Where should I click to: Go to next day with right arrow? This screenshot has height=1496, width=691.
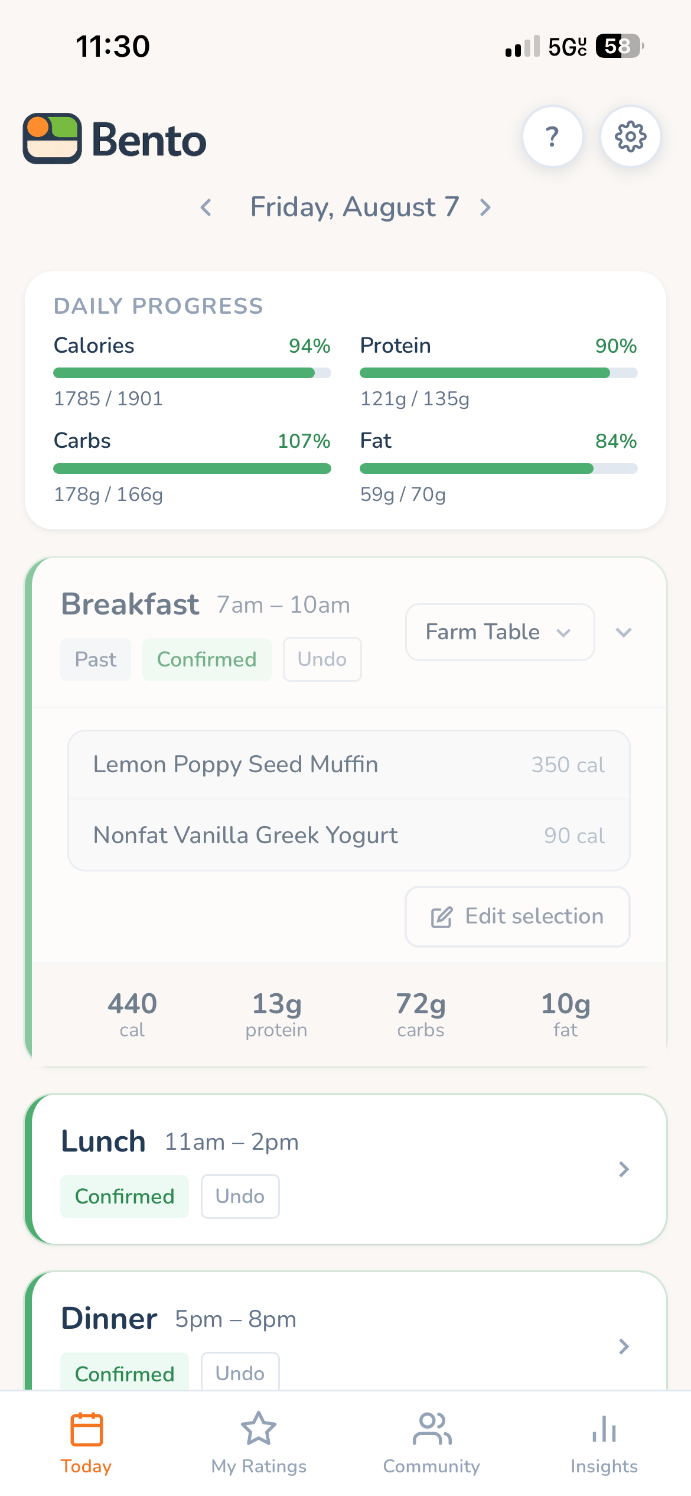tap(485, 207)
